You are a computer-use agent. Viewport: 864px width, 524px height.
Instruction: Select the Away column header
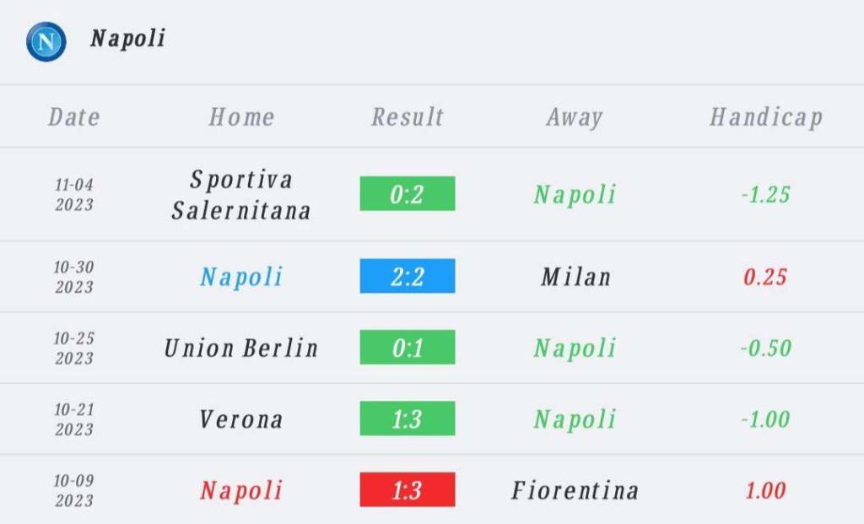[x=575, y=117]
